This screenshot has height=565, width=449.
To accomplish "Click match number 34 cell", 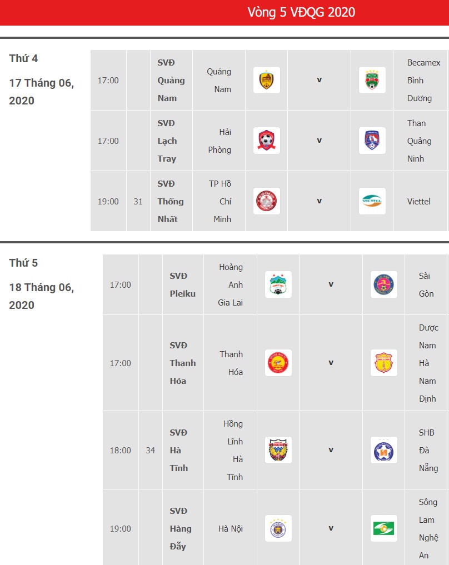I will click(150, 450).
